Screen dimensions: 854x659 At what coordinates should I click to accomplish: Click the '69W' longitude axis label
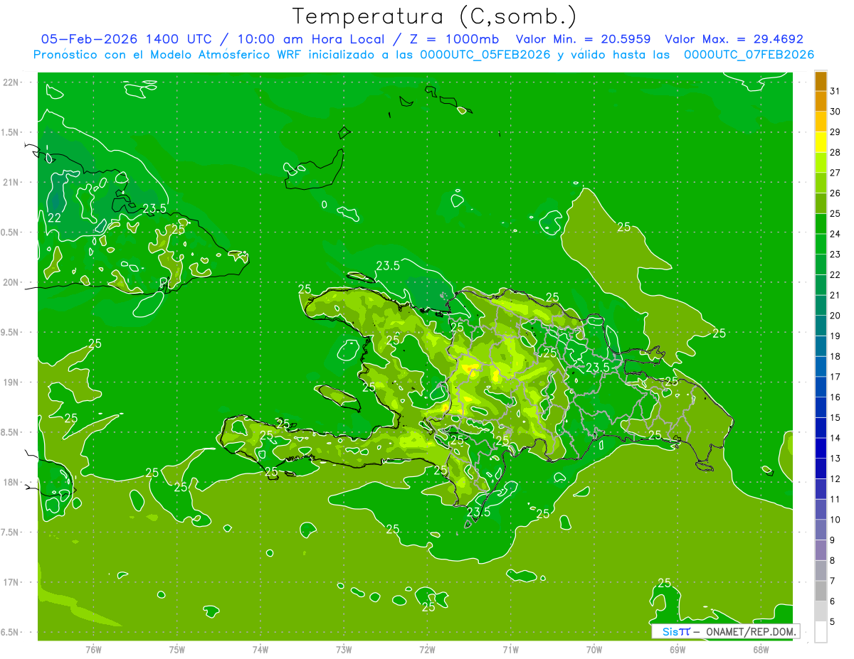pyautogui.click(x=678, y=649)
